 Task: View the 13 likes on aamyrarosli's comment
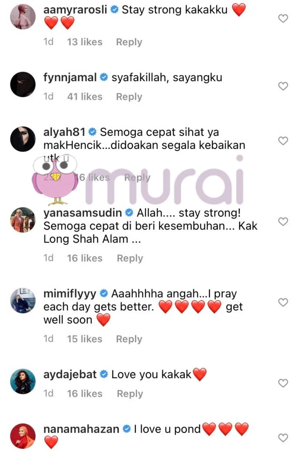pyautogui.click(x=85, y=42)
